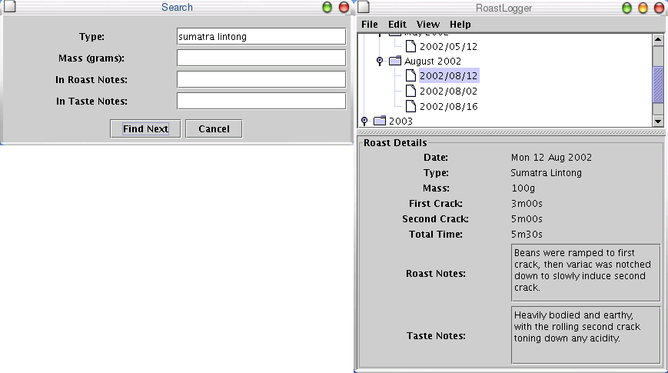Collapse the August 2002 tree node
Screen dimensions: 668x373
[x=380, y=61]
